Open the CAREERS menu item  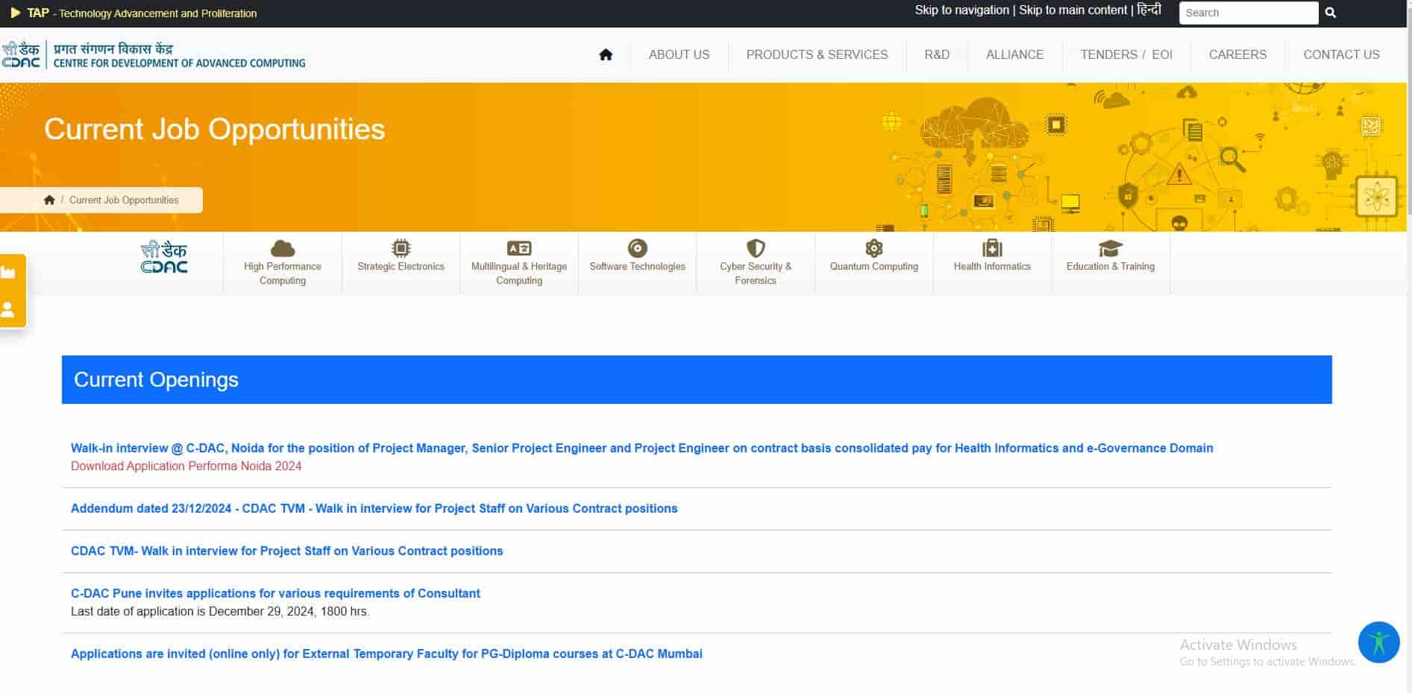click(x=1237, y=54)
